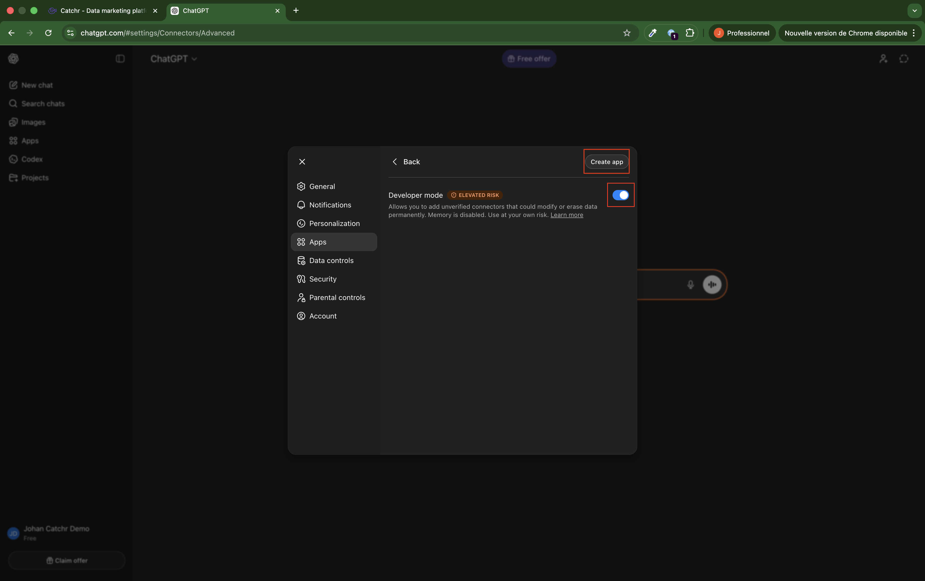Disable the Developer mode toggle
This screenshot has height=581, width=925.
coord(620,195)
